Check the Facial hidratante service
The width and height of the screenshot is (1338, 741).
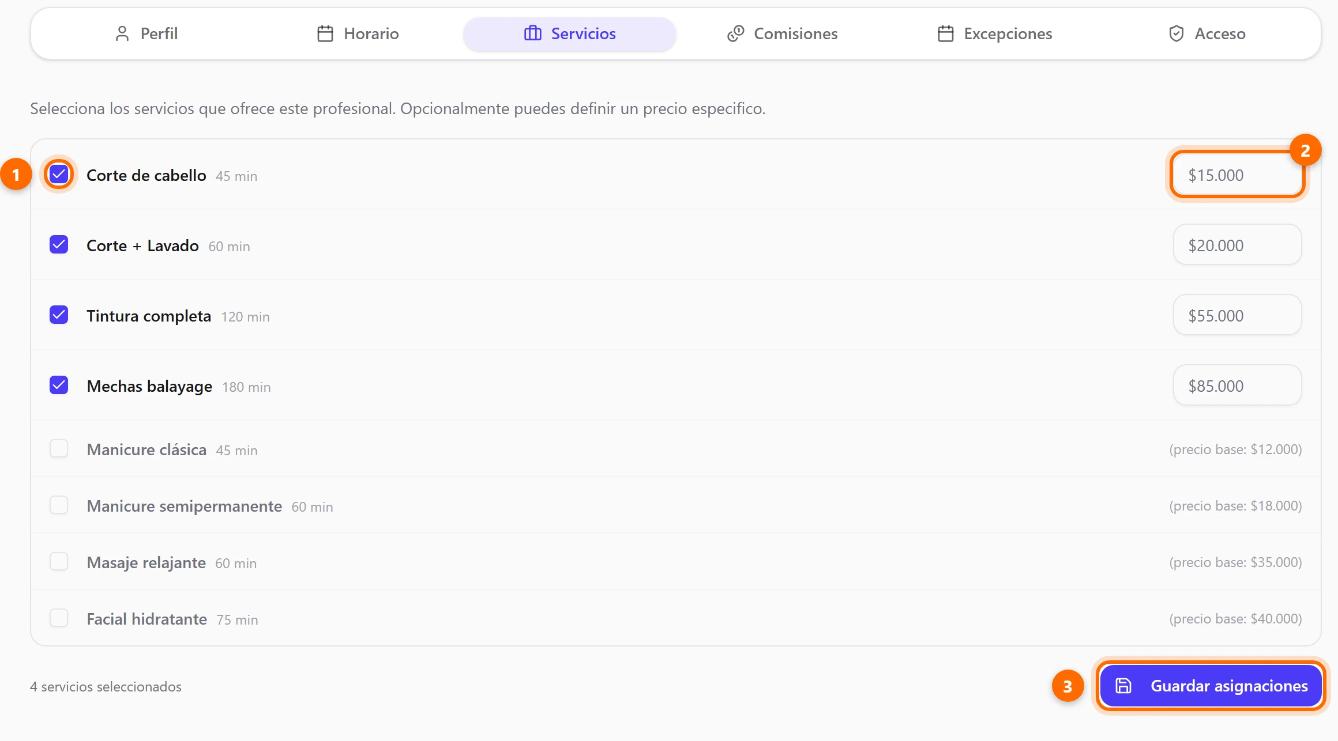click(59, 618)
